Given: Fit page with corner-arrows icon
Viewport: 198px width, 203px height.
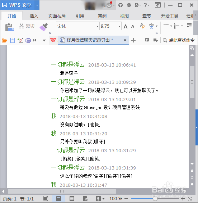Looking at the screenshot, I should pos(190,199).
